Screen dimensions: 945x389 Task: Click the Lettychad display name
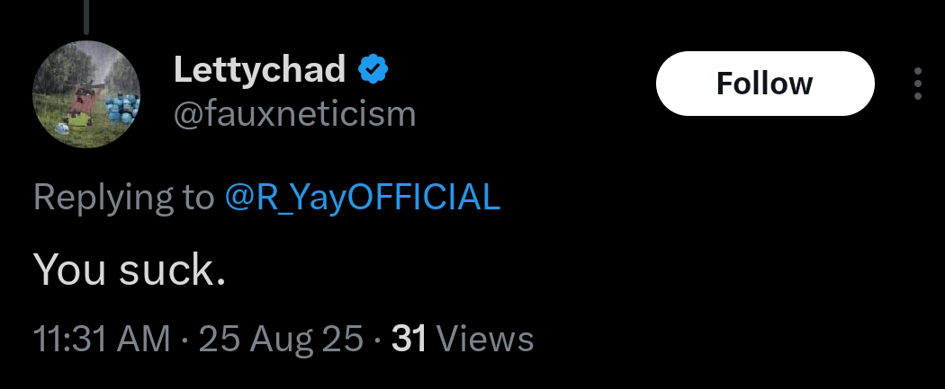pyautogui.click(x=259, y=69)
